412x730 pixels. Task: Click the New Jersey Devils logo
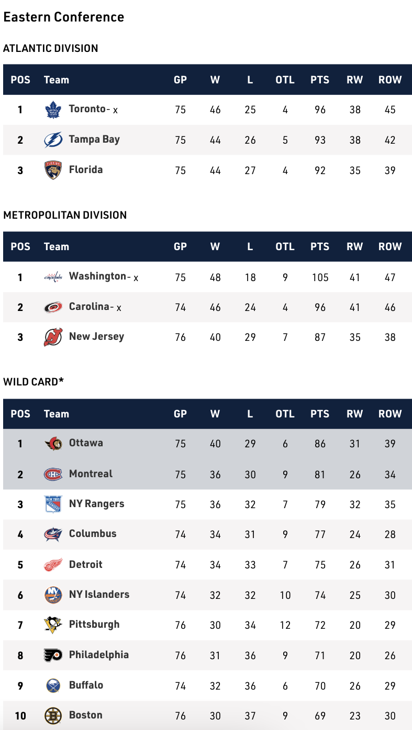(53, 337)
